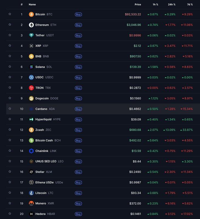Toggle the watchlist star for Solana
The height and width of the screenshot is (219, 200).
tap(10, 67)
